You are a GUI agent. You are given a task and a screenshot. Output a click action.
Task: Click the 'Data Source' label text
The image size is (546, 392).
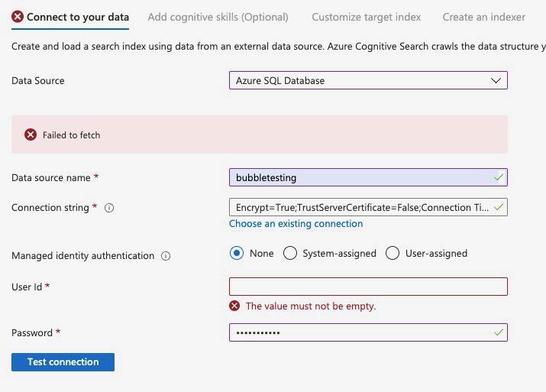pos(38,81)
